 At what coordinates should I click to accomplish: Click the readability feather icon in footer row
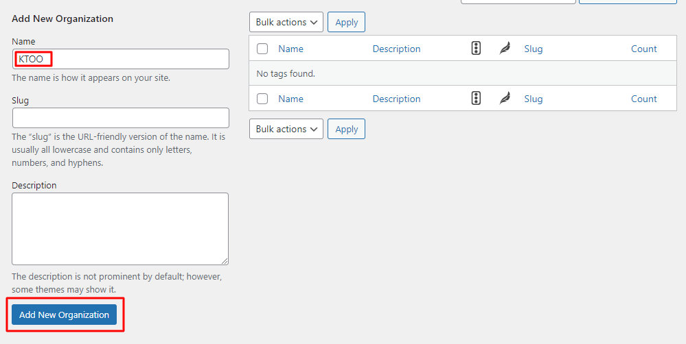(505, 99)
